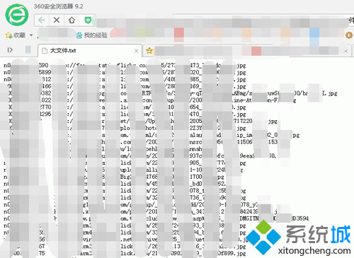Click the orange icon at bookmarks bar end
This screenshot has width=354, height=258.
click(349, 35)
